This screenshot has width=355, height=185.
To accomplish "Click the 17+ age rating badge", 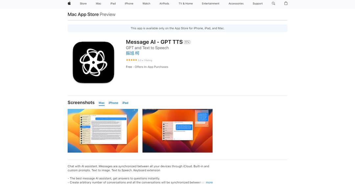I will (187, 42).
